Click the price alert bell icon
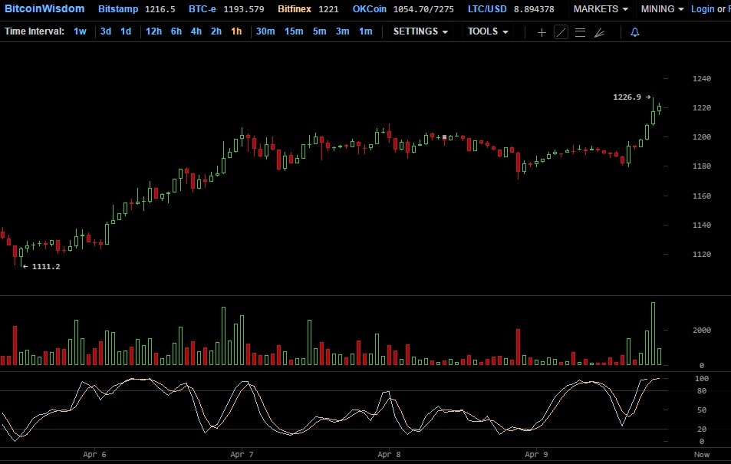The image size is (731, 464). point(634,32)
